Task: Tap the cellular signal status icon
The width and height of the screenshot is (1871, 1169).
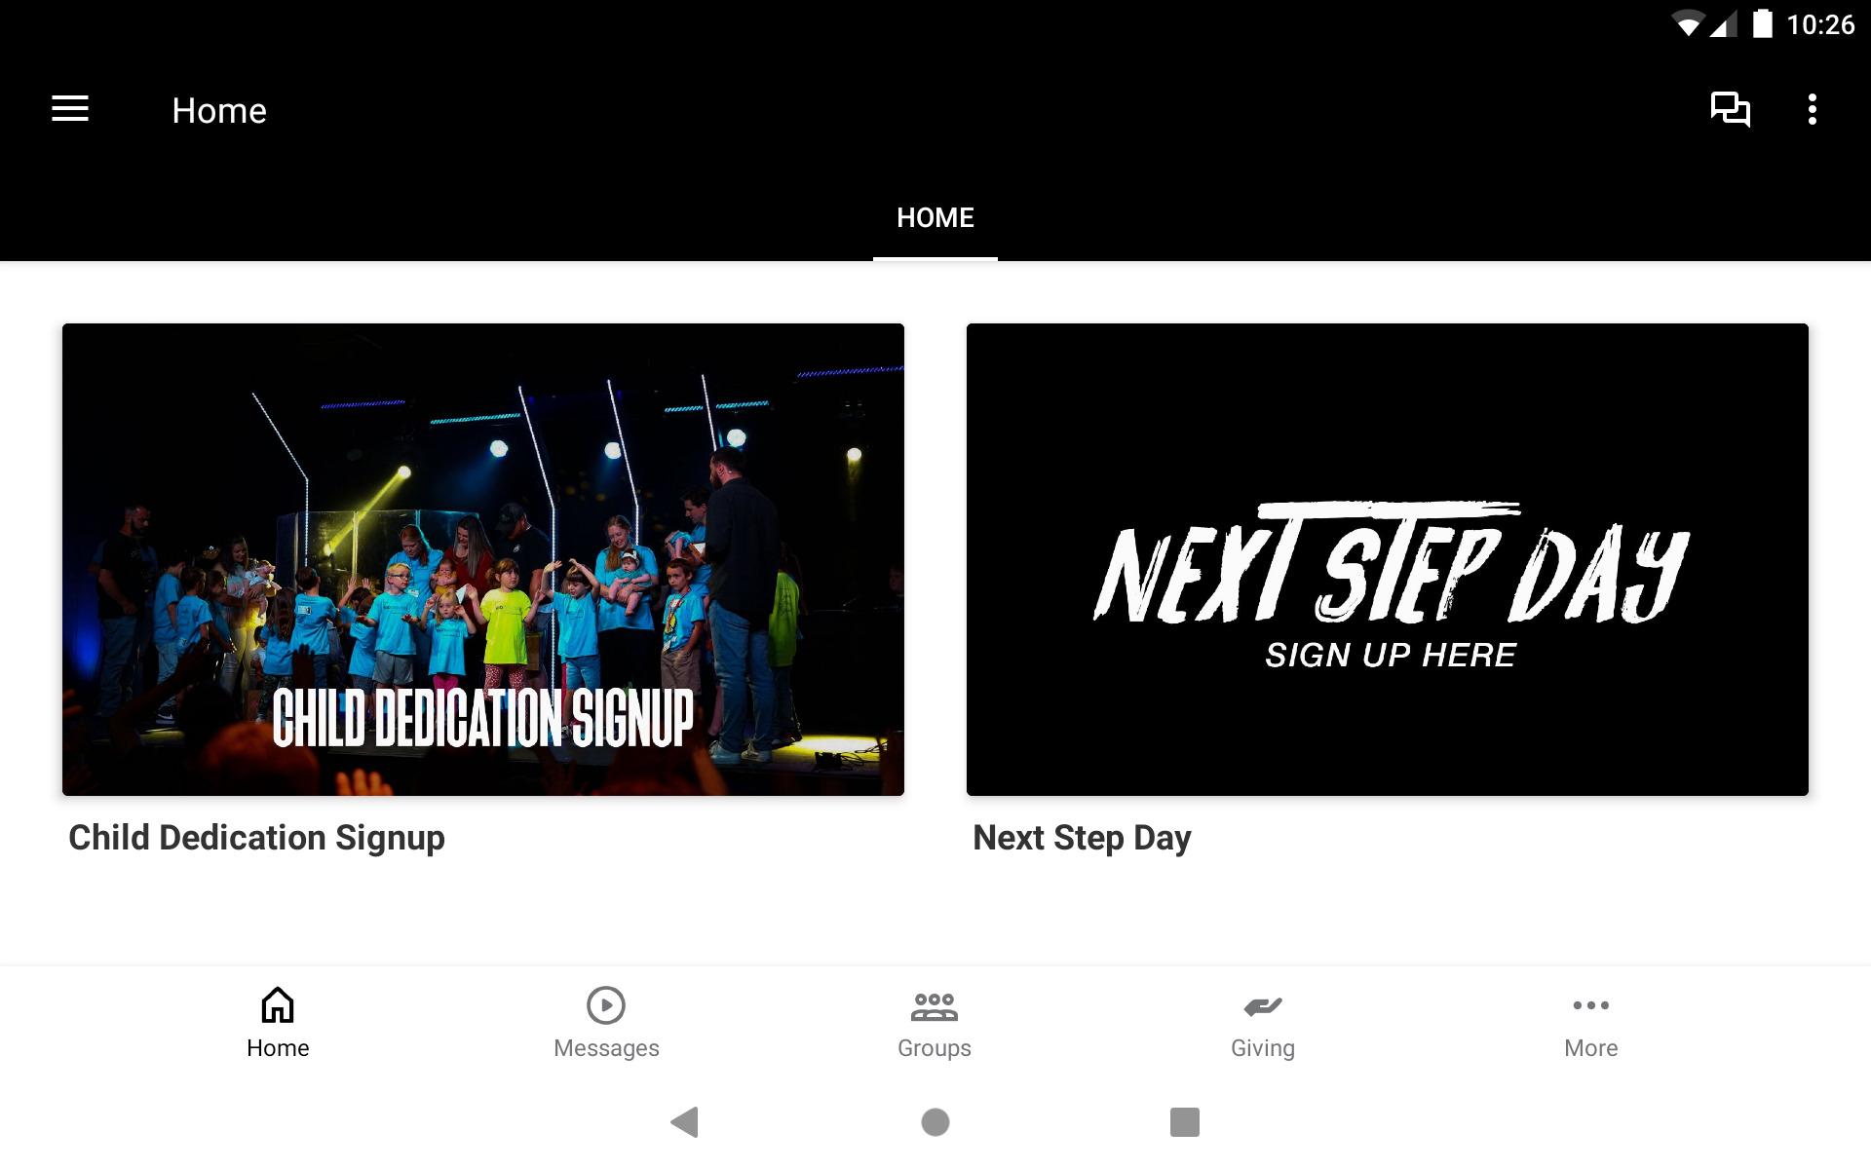Action: tap(1724, 24)
